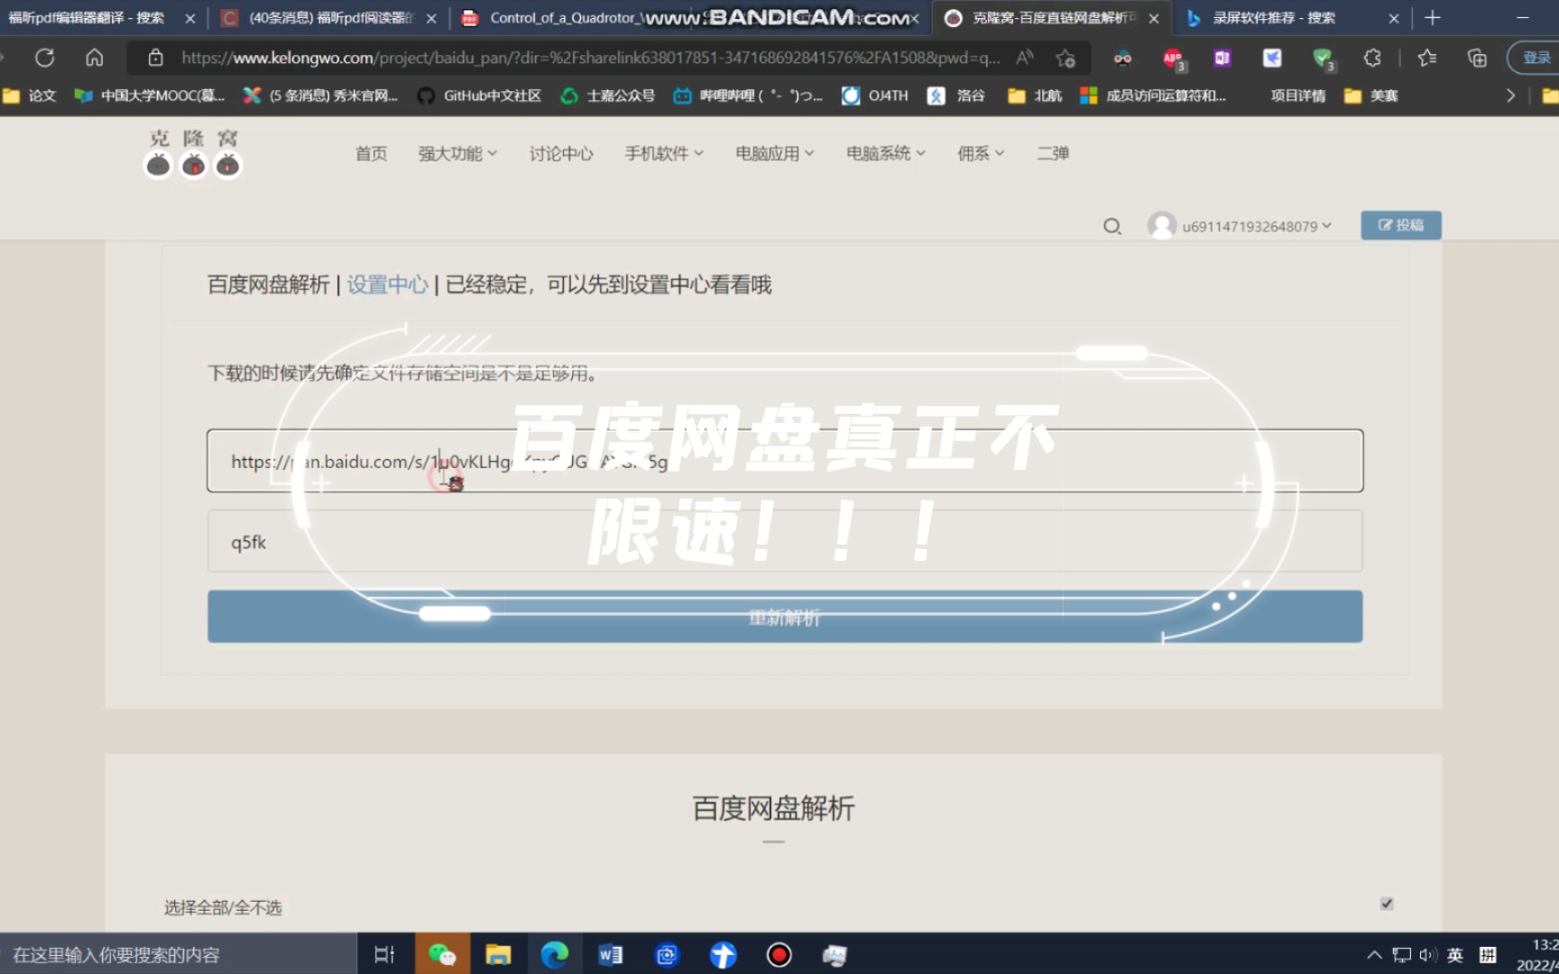Refresh the page with the reload icon
Screen dimensions: 1559x974
(x=44, y=58)
